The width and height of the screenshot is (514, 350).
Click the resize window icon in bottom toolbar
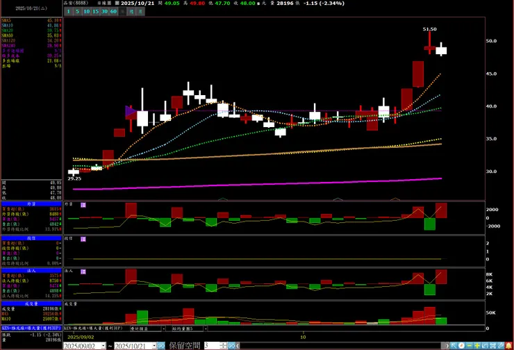pos(485,346)
